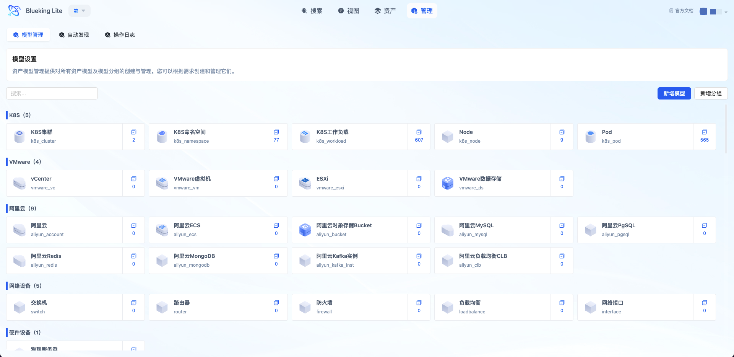The width and height of the screenshot is (734, 357).
Task: Click the vmware_vm identifier text
Action: coord(187,188)
